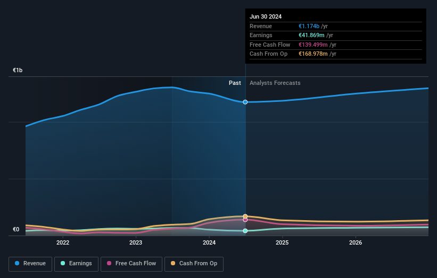This screenshot has height=278, width=437.
Task: Click the blue Revenue data point marker
Action: pos(245,102)
